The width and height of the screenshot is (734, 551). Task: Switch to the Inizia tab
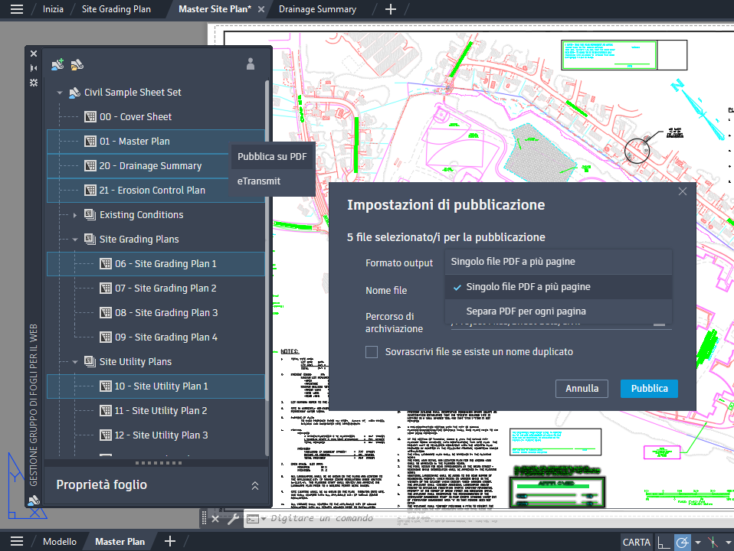click(53, 9)
